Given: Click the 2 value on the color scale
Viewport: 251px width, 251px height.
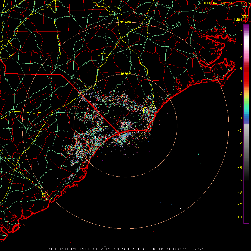Looking at the screenshot, I should pos(241,93).
